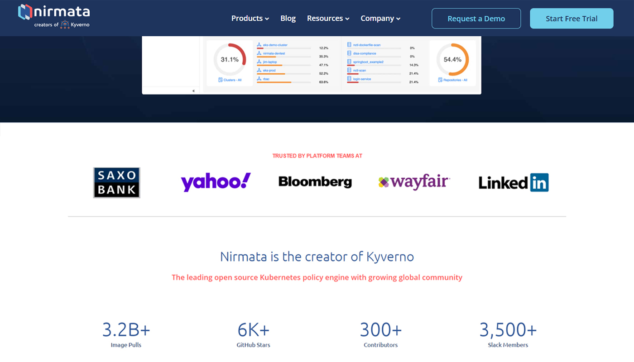Open the springboot_example2 repository
The width and height of the screenshot is (634, 362).
pos(368,62)
